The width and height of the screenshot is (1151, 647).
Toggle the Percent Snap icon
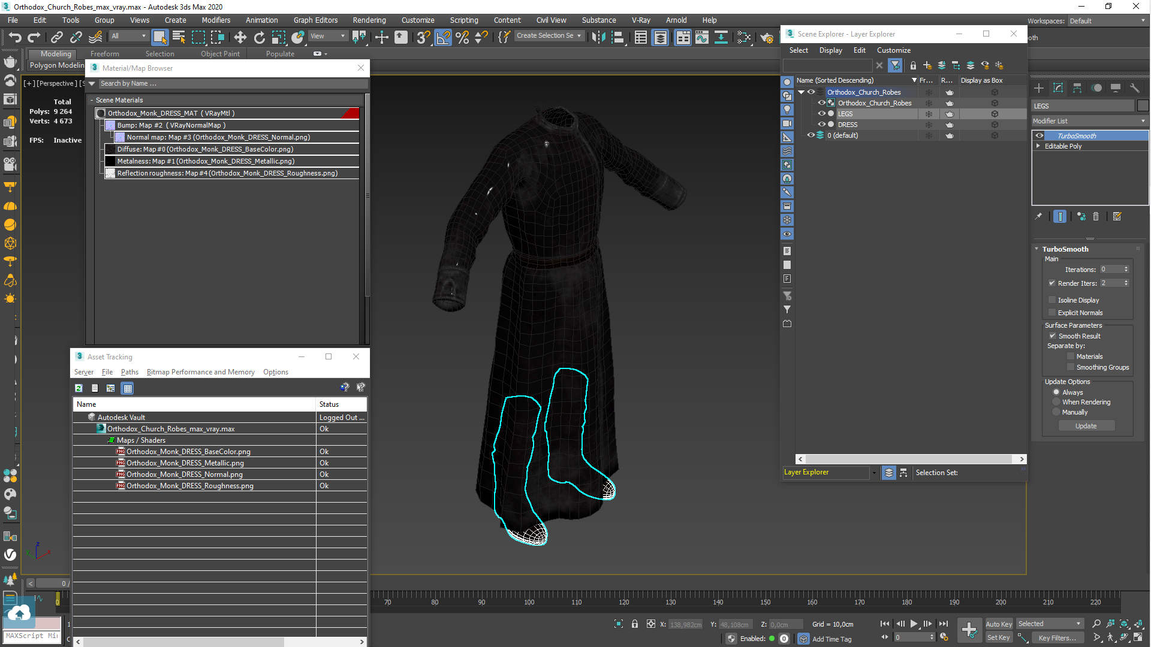click(462, 38)
